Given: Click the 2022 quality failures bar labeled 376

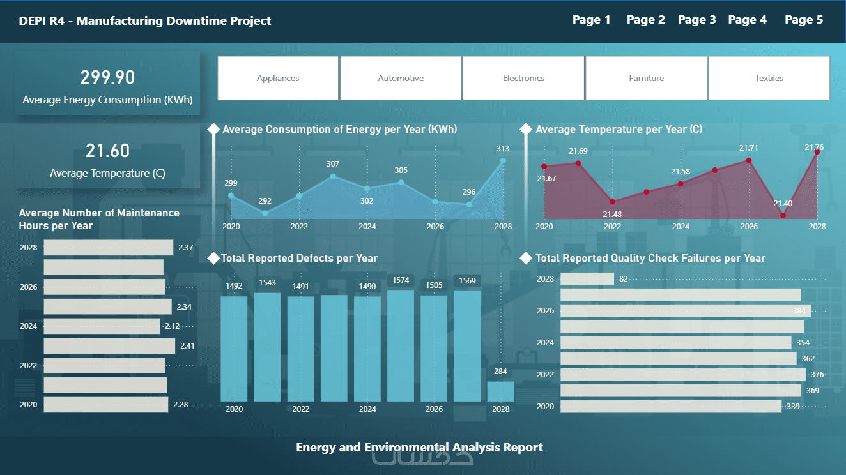Looking at the screenshot, I should 683,375.
